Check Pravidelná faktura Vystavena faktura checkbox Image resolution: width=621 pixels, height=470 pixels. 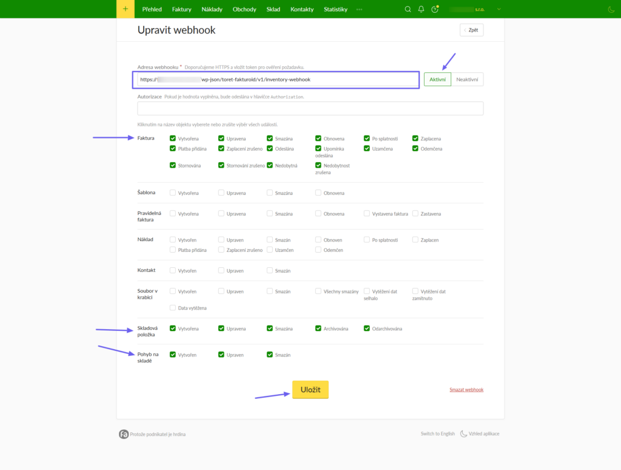click(x=367, y=213)
